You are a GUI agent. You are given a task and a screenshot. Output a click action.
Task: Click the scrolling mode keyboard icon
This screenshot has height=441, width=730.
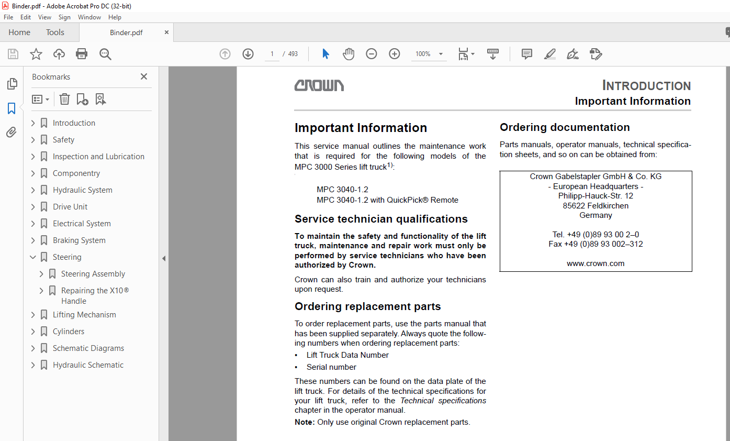tap(493, 54)
